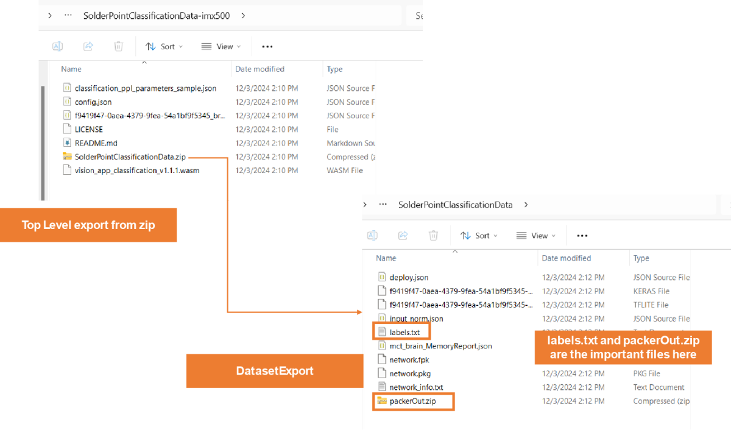Sort by Name column in lower window

pos(386,258)
